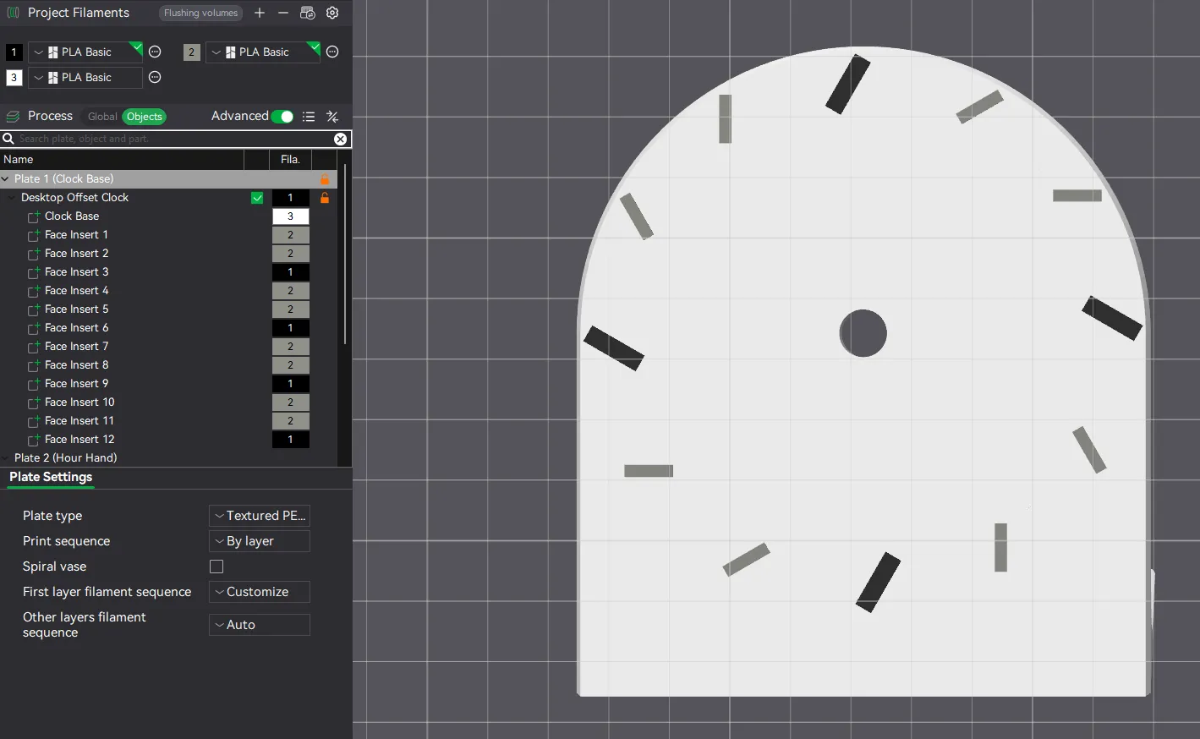Click the AMS sync filament icon
This screenshot has width=1200, height=739.
308,13
